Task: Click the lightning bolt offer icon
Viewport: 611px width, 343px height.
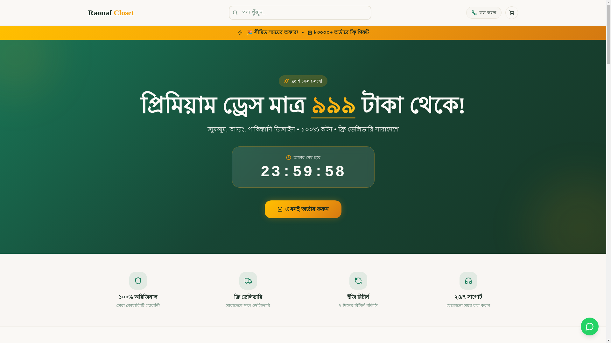Action: [240, 33]
